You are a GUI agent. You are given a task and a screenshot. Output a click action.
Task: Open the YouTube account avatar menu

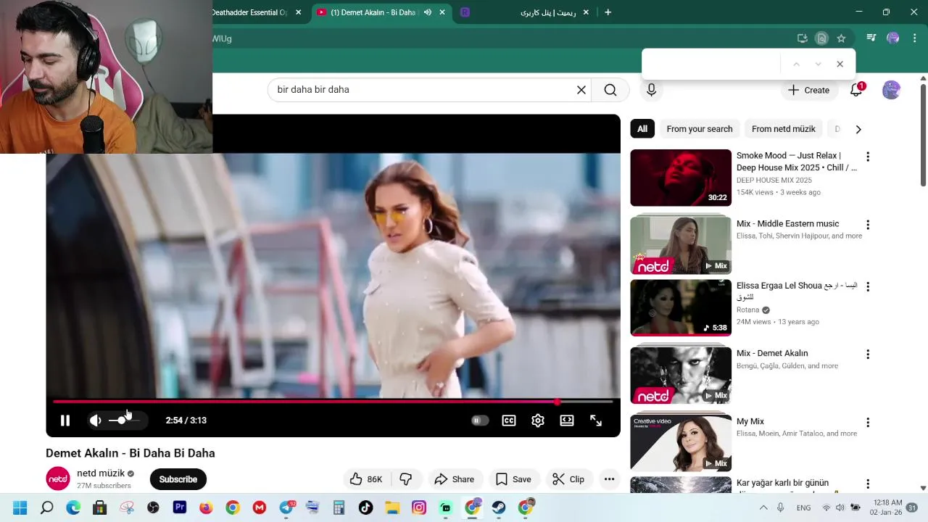click(x=891, y=90)
